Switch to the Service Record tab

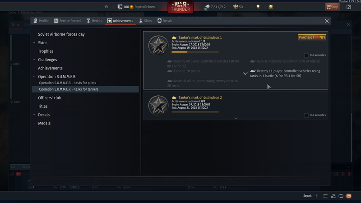[67, 21]
